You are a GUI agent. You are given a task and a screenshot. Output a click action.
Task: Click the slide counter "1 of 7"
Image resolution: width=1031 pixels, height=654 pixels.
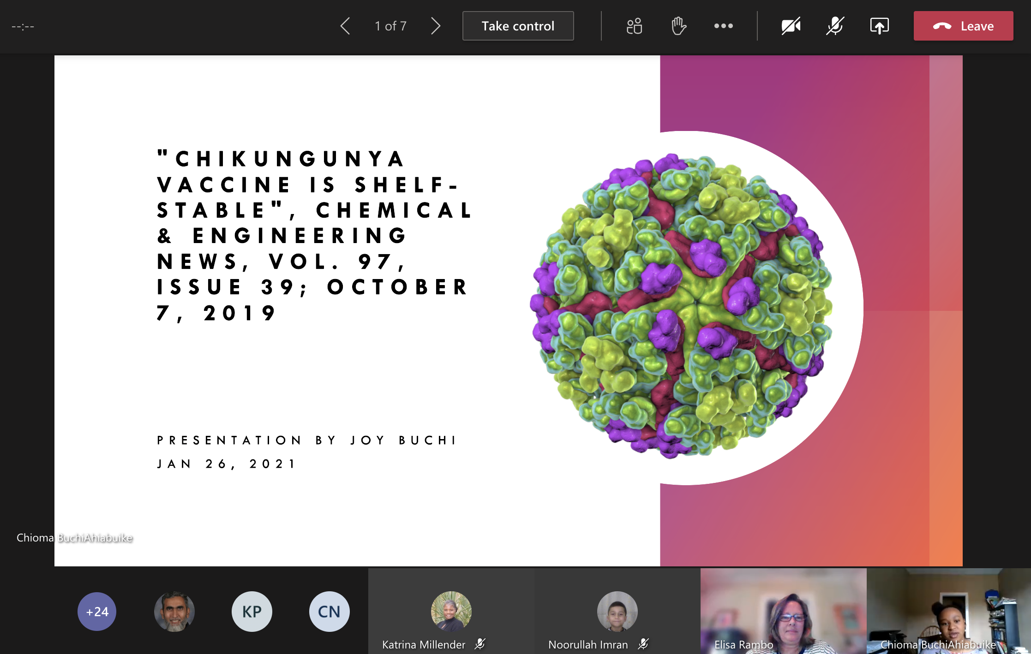(390, 26)
